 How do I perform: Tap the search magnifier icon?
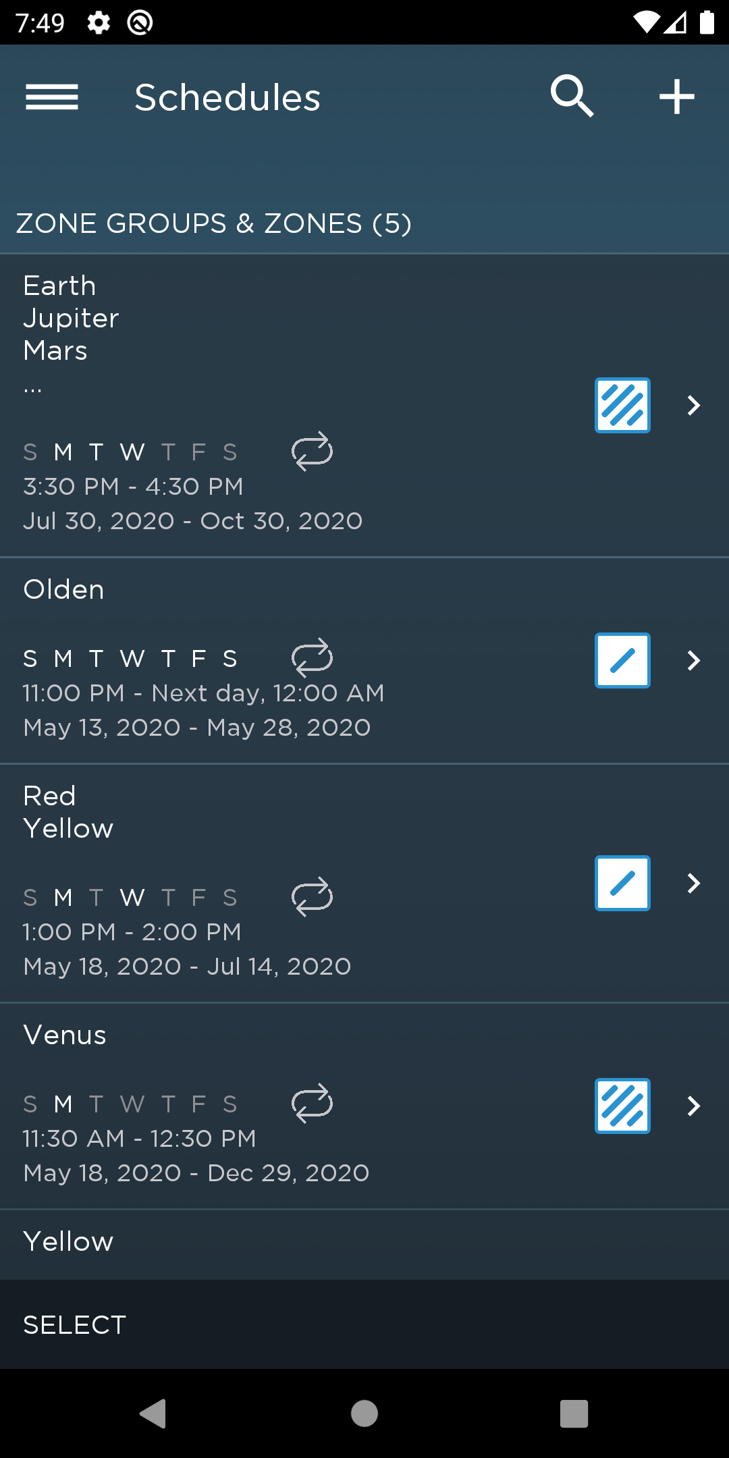pos(572,97)
